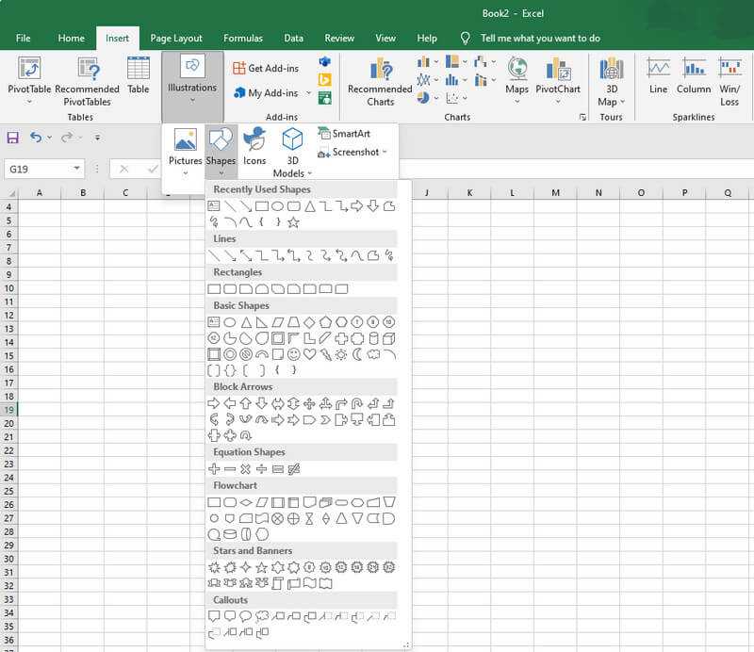This screenshot has width=754, height=652.
Task: Pick the U-Turn Arrow block arrow
Action: coord(357,404)
